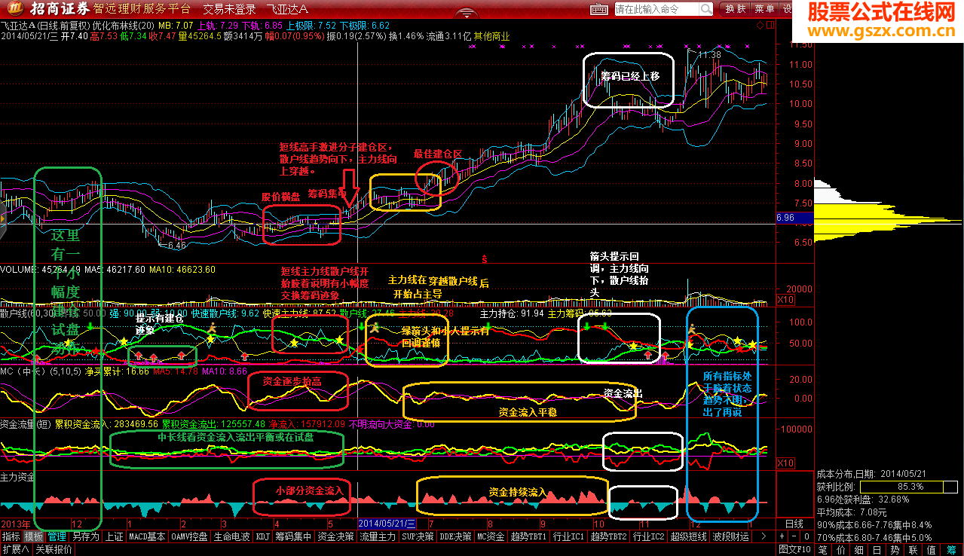The width and height of the screenshot is (964, 556).
Task: Click the red square icon at chart top-right
Action: coord(770,25)
